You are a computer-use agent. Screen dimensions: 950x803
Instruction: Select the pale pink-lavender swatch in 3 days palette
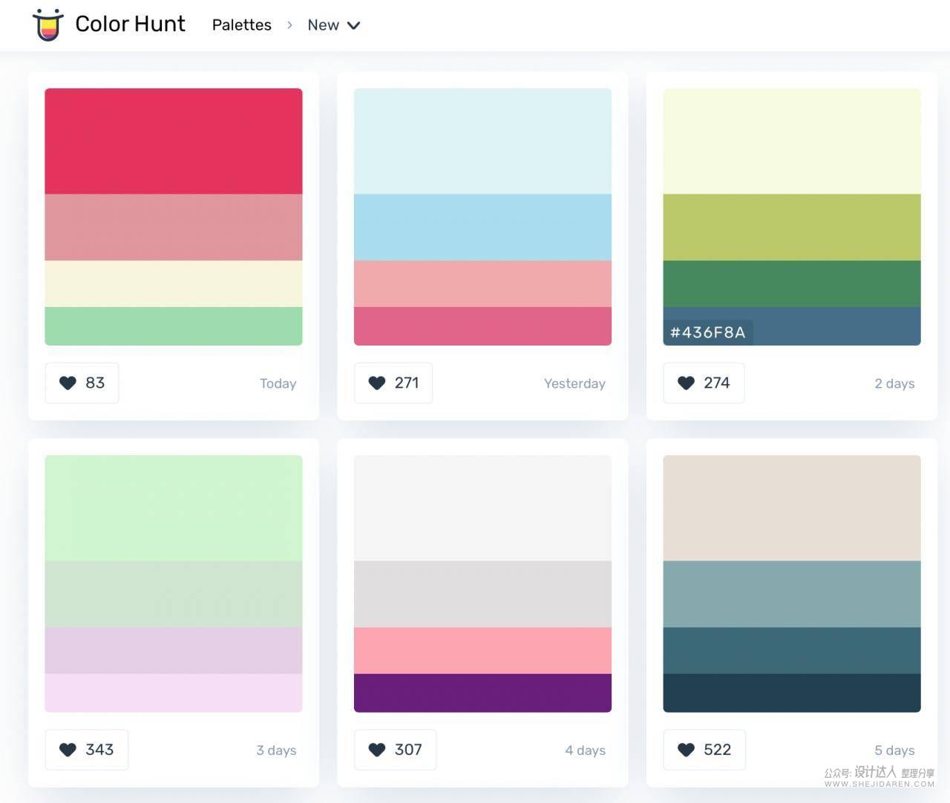[174, 693]
